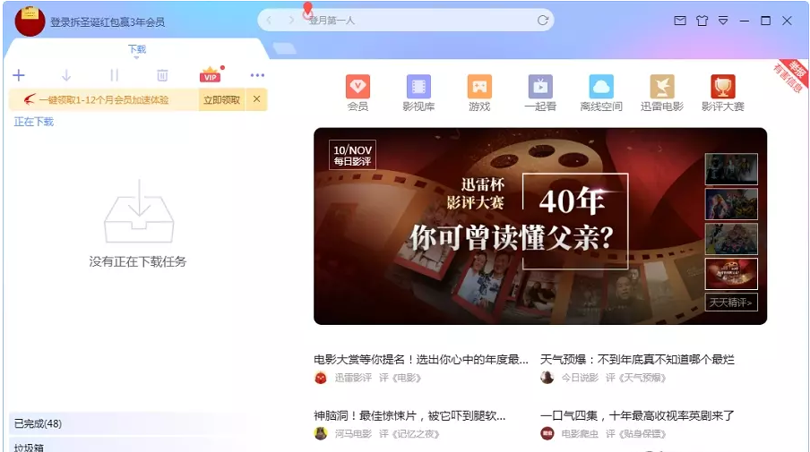Click the small blank tab beside 下载

click(x=285, y=48)
